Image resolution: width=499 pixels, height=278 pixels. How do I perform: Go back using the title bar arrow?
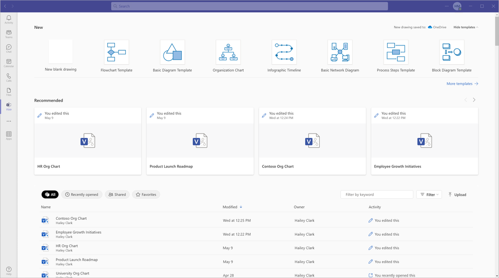(x=5, y=6)
